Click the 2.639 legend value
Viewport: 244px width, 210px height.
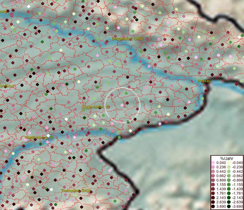[x=221, y=202]
